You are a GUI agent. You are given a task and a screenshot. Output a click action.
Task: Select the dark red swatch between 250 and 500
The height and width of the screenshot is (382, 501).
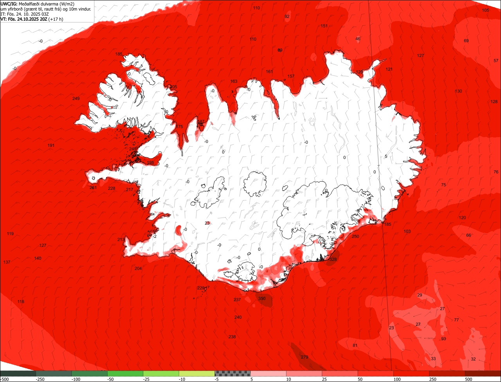[x=447, y=373]
